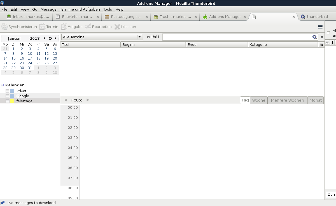
Task: Close the Postausgang tab
Action: (x=147, y=17)
